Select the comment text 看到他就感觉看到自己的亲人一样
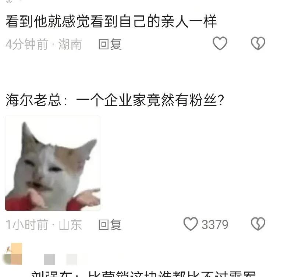 tap(111, 21)
